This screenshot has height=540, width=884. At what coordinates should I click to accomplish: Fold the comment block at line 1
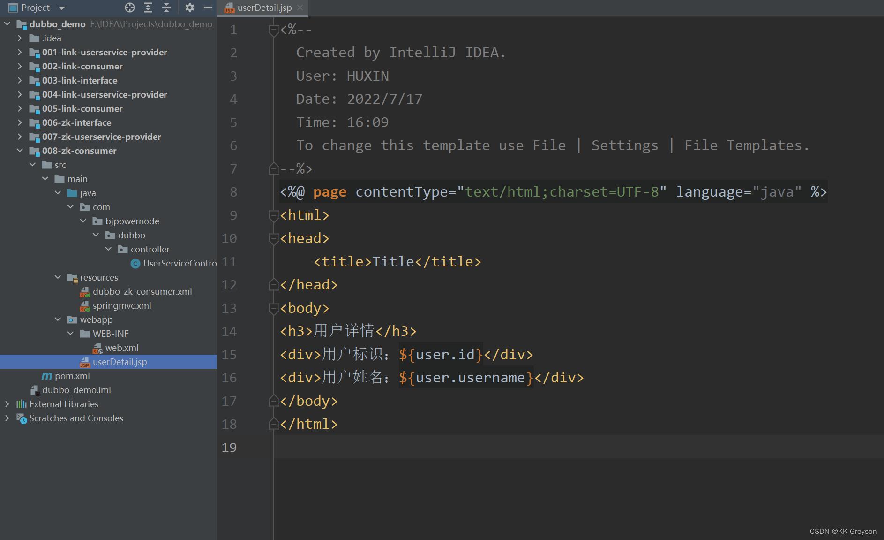coord(274,30)
